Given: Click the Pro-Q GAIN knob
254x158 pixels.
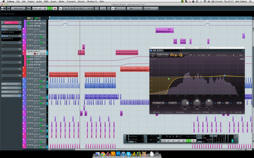Looking at the screenshot, I should [x=197, y=103].
